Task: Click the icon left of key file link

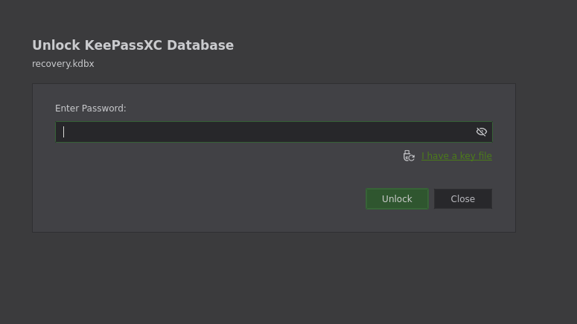Action: point(409,156)
